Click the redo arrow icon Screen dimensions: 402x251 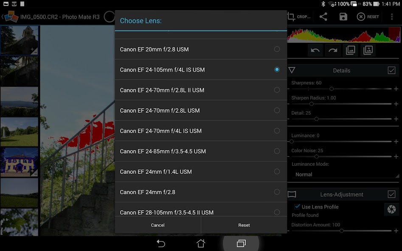click(x=333, y=50)
